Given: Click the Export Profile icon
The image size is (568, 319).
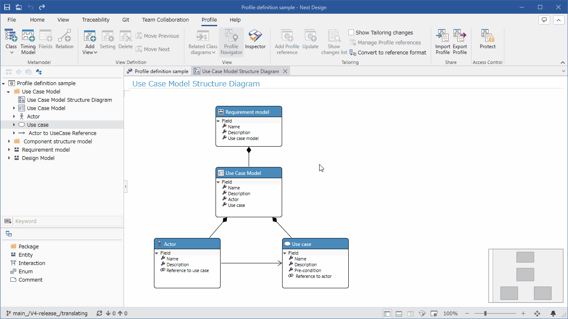Looking at the screenshot, I should (x=459, y=36).
